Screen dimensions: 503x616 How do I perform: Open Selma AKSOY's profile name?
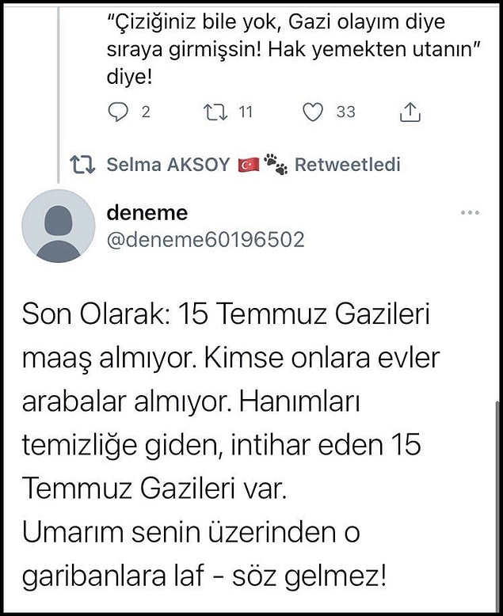[168, 165]
